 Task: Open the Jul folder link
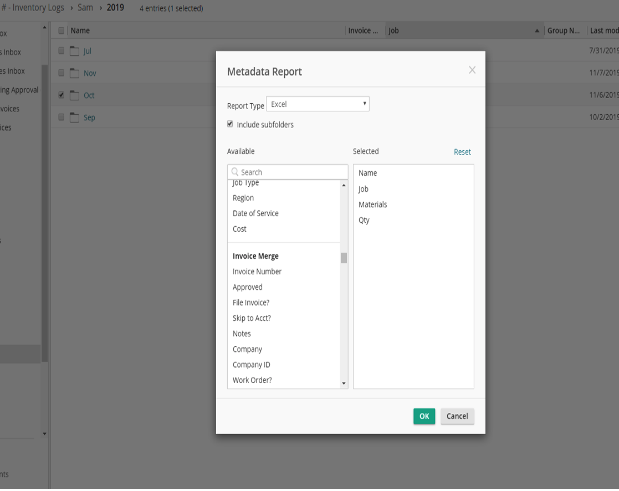coord(87,52)
